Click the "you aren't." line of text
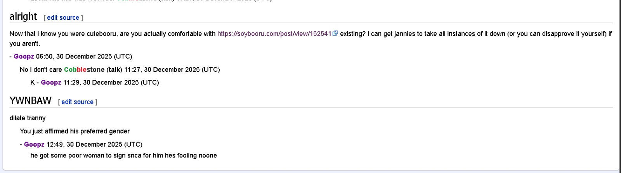This screenshot has width=621, height=173. click(x=25, y=43)
